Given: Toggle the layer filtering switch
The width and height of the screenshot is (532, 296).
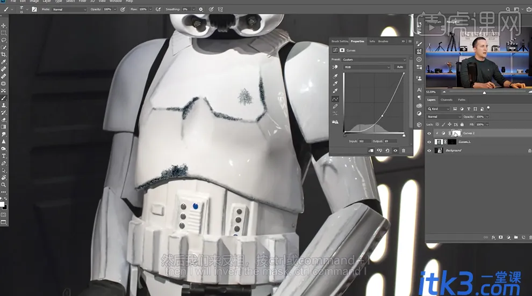Looking at the screenshot, I should (488, 108).
